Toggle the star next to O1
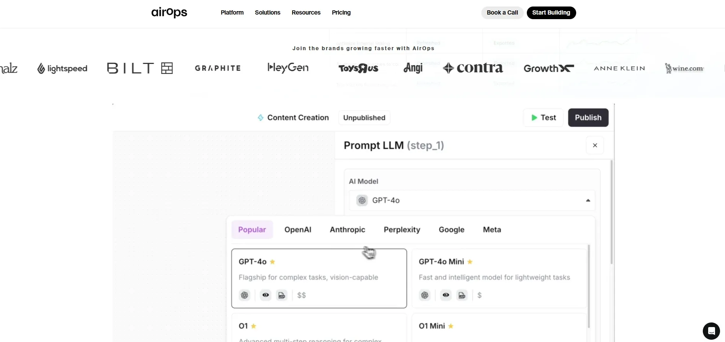 click(254, 326)
